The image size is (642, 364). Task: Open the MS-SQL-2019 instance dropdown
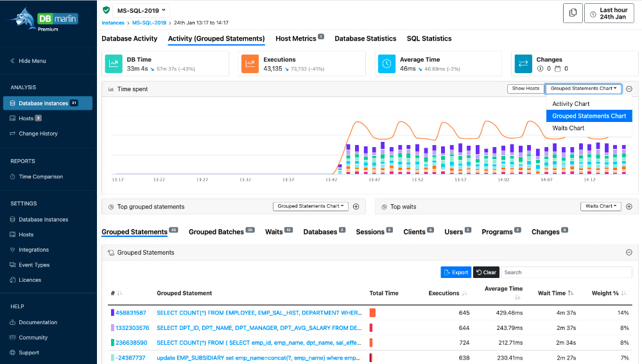(141, 11)
